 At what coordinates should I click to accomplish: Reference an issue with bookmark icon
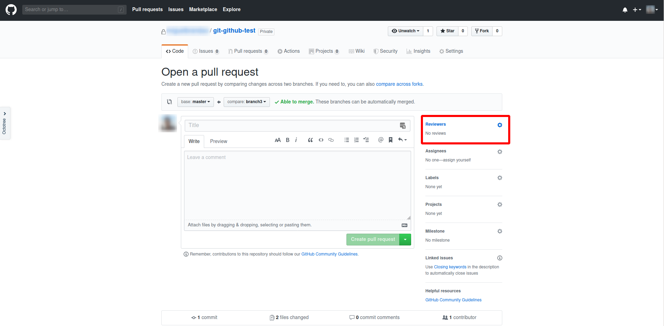point(391,140)
